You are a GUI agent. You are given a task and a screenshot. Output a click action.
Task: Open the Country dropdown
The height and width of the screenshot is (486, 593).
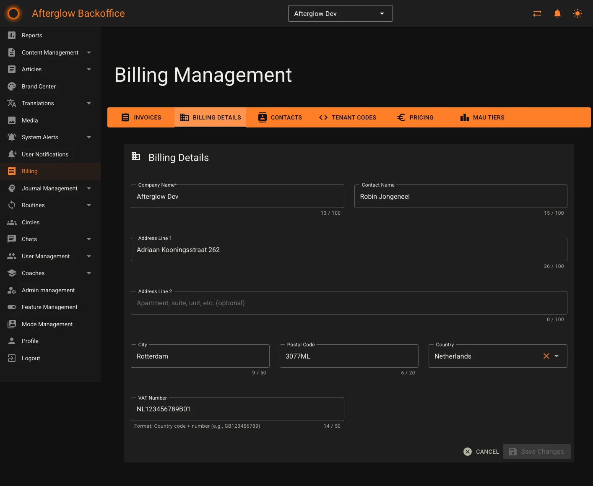[557, 356]
